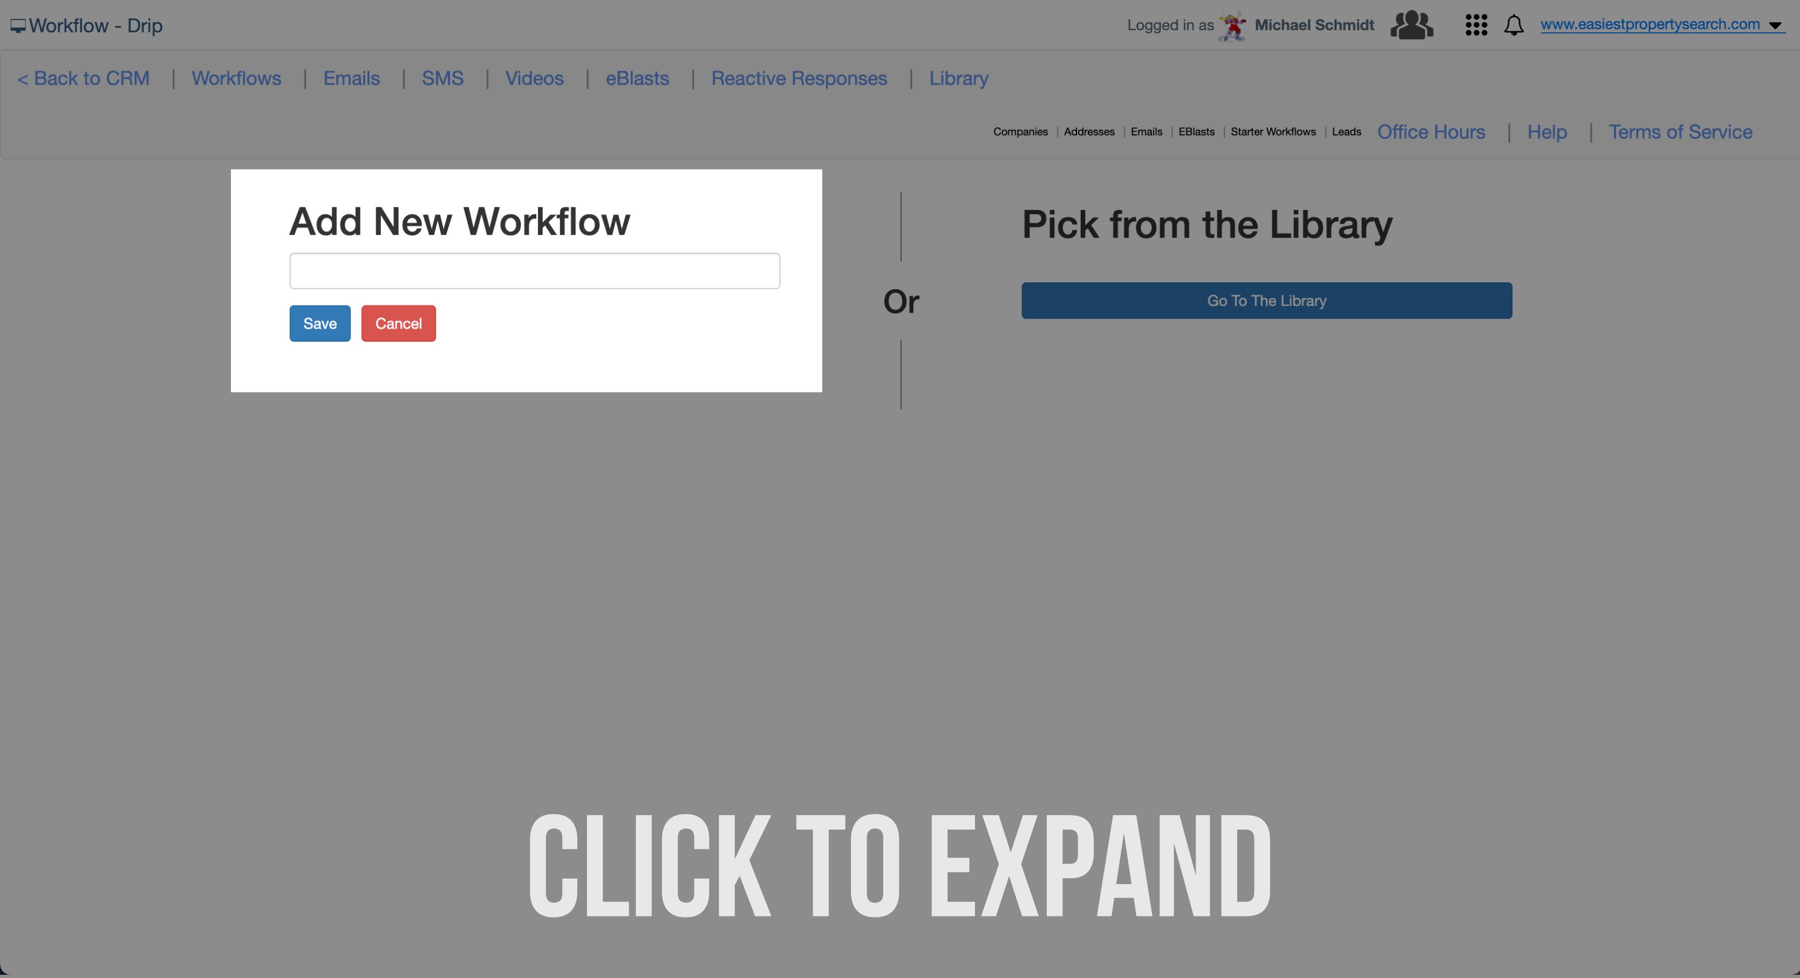
Task: Open the Library menu tab
Action: click(959, 77)
